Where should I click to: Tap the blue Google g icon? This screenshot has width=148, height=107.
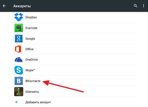19,39
